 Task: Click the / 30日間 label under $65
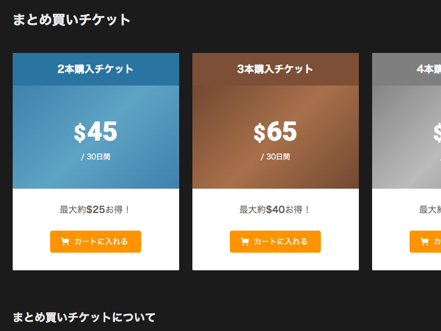pyautogui.click(x=275, y=157)
